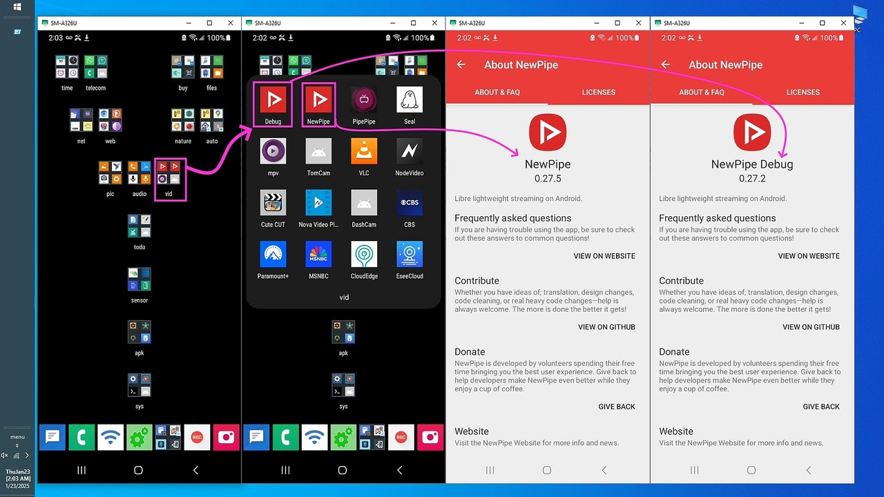Switch to LICENSES tab in NewPipe Debug window
The height and width of the screenshot is (497, 884).
pos(803,92)
